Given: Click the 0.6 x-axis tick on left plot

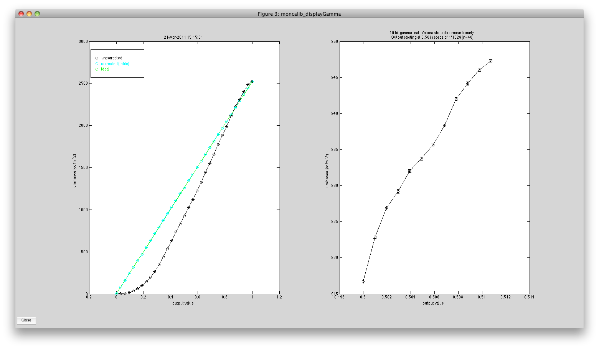Looking at the screenshot, I should 198,297.
